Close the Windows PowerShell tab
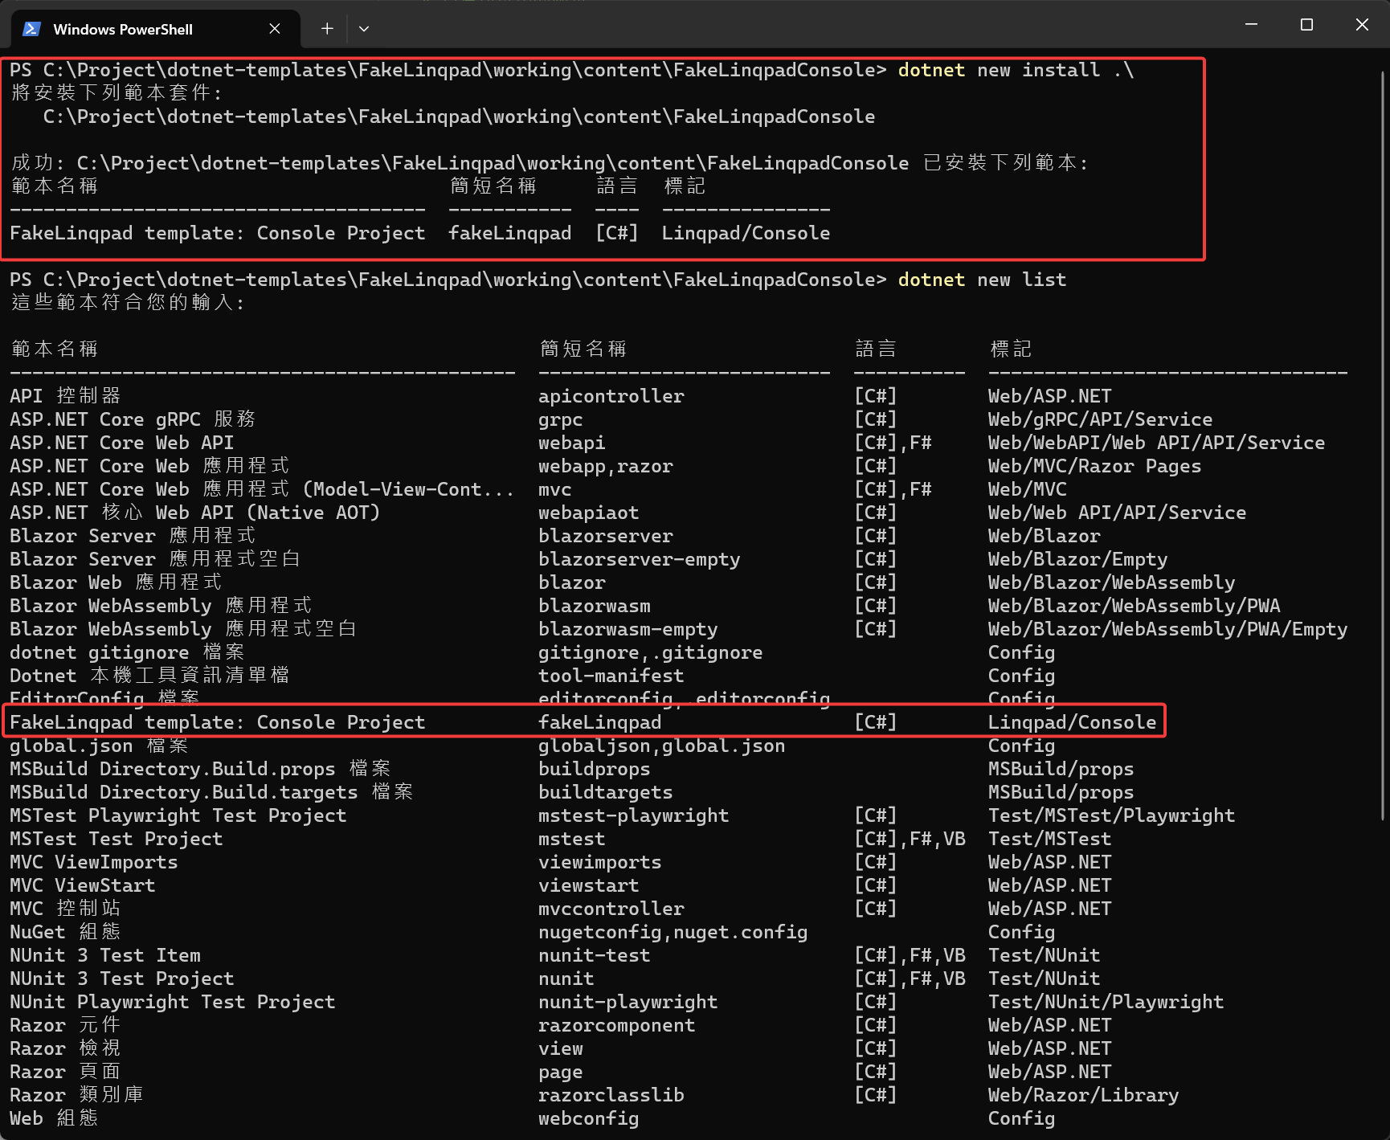Image resolution: width=1390 pixels, height=1140 pixels. point(275,29)
